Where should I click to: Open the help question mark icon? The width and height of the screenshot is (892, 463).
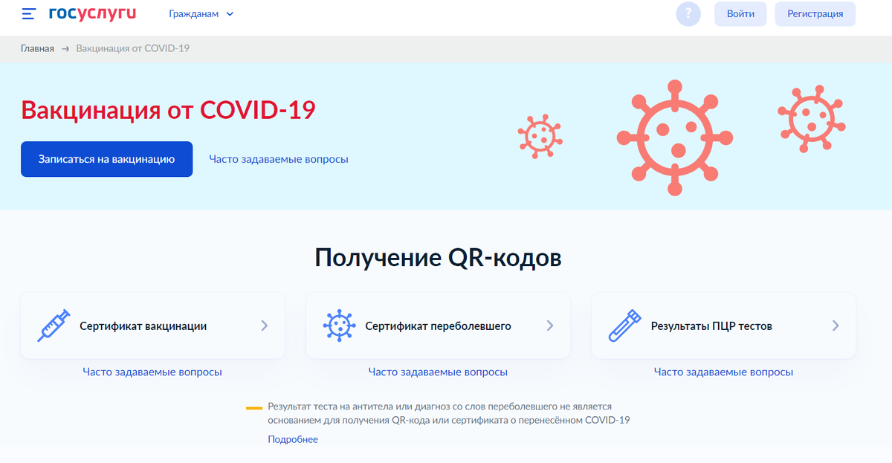click(x=688, y=14)
